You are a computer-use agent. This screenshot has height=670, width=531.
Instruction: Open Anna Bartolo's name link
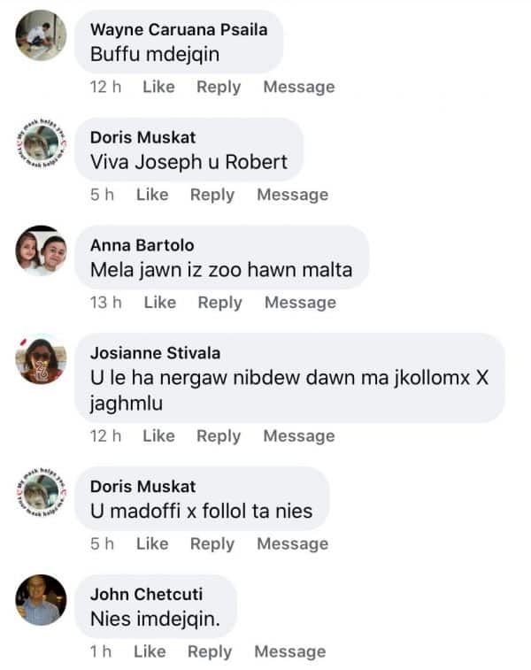coord(142,245)
